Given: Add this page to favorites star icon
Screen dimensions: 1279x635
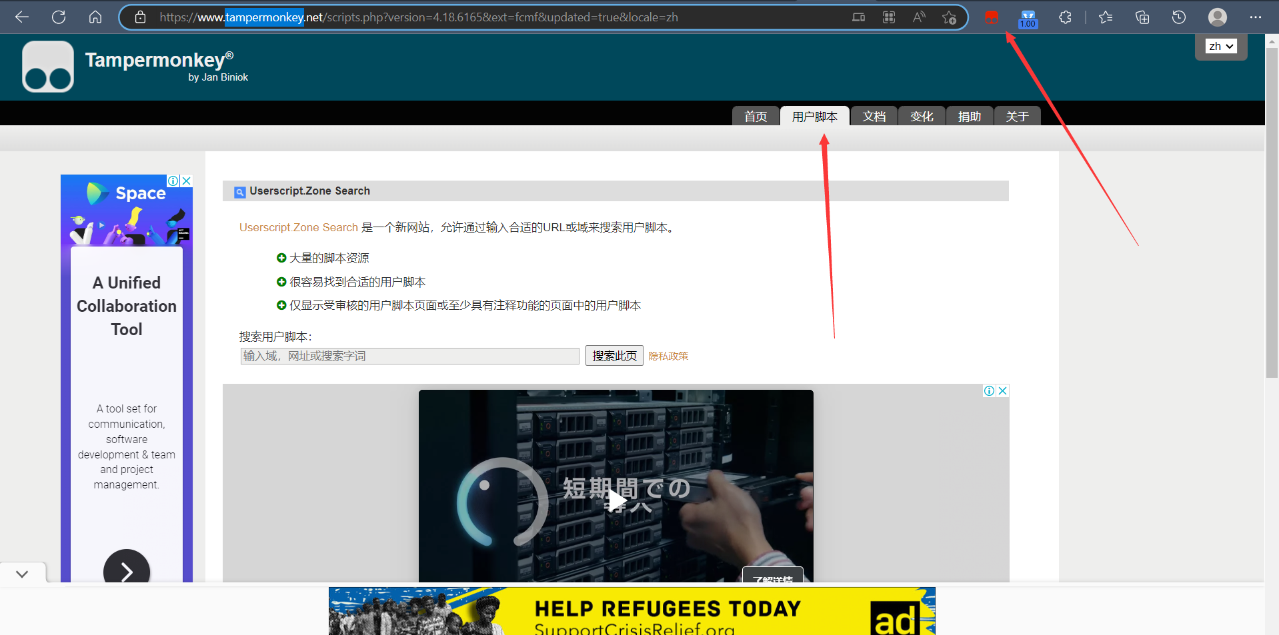Looking at the screenshot, I should coord(950,17).
